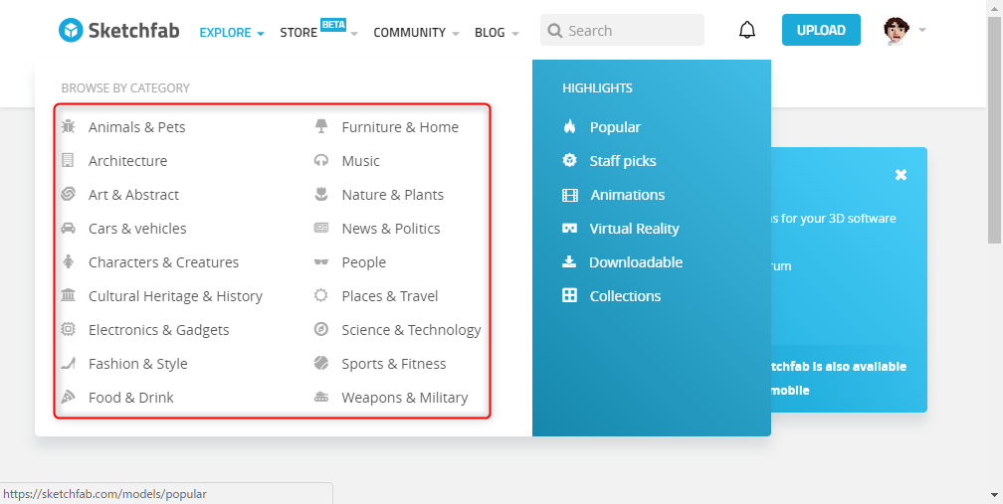The height and width of the screenshot is (504, 1003).
Task: Click the page vertical scrollbar thumb
Action: tap(995, 129)
